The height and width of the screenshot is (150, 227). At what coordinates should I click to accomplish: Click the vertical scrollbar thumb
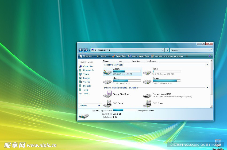(211, 78)
